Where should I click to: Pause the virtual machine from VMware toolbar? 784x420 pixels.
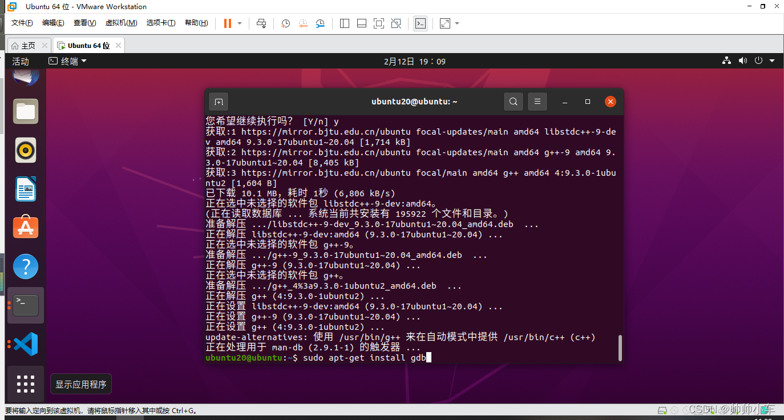(228, 23)
